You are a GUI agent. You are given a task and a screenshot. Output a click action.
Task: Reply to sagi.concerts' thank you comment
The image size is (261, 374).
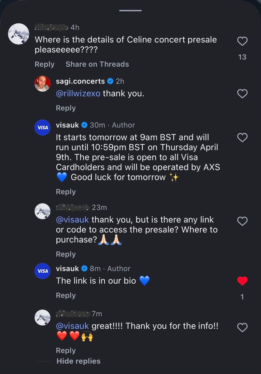(66, 108)
